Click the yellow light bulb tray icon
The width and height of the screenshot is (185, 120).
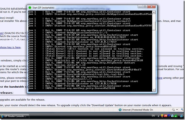tap(162, 116)
